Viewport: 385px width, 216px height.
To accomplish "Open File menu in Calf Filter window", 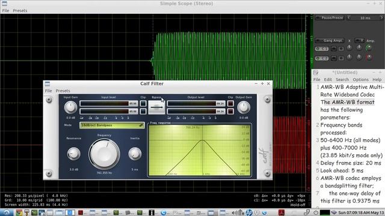I will [x=48, y=91].
